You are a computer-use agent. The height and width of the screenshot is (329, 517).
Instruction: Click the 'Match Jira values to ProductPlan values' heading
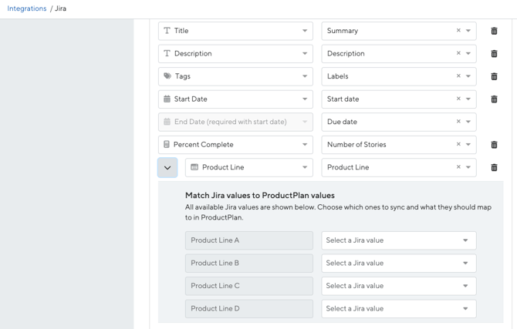260,195
